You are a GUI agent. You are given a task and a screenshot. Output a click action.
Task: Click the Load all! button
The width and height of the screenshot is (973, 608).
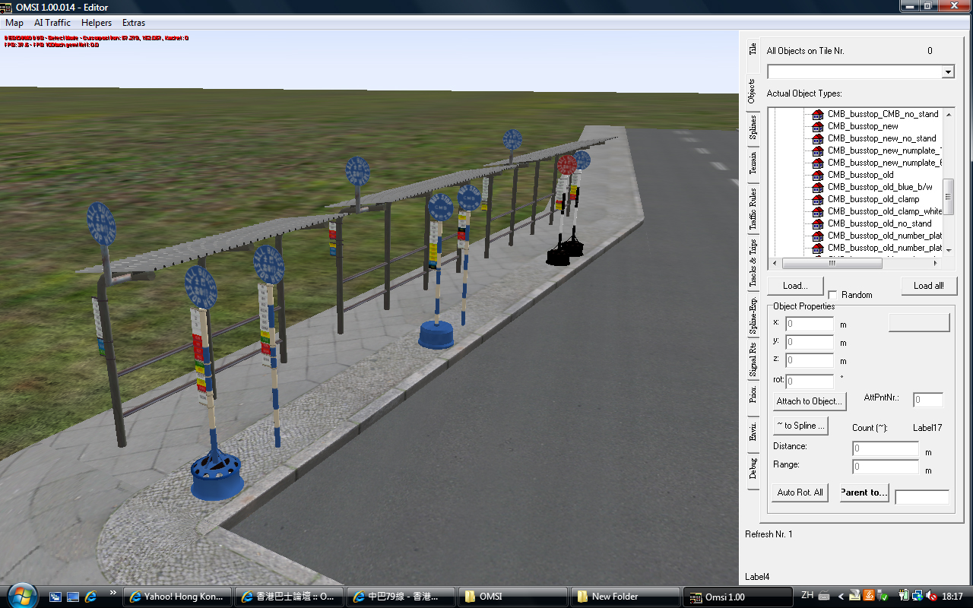click(x=929, y=286)
